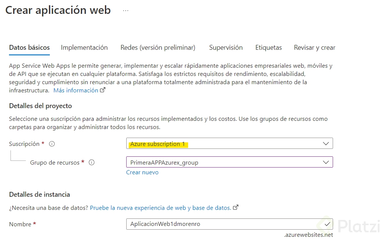Click the Detalles de instancia heading
Viewport: 384px width, 239px height.
pyautogui.click(x=39, y=194)
